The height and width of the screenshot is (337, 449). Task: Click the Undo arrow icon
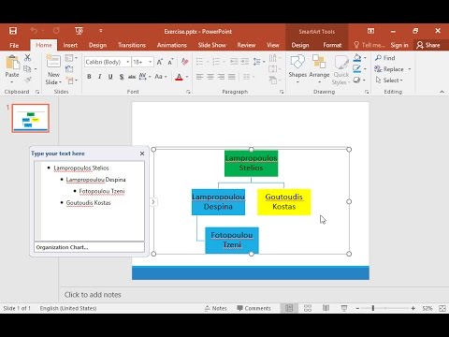click(x=34, y=30)
